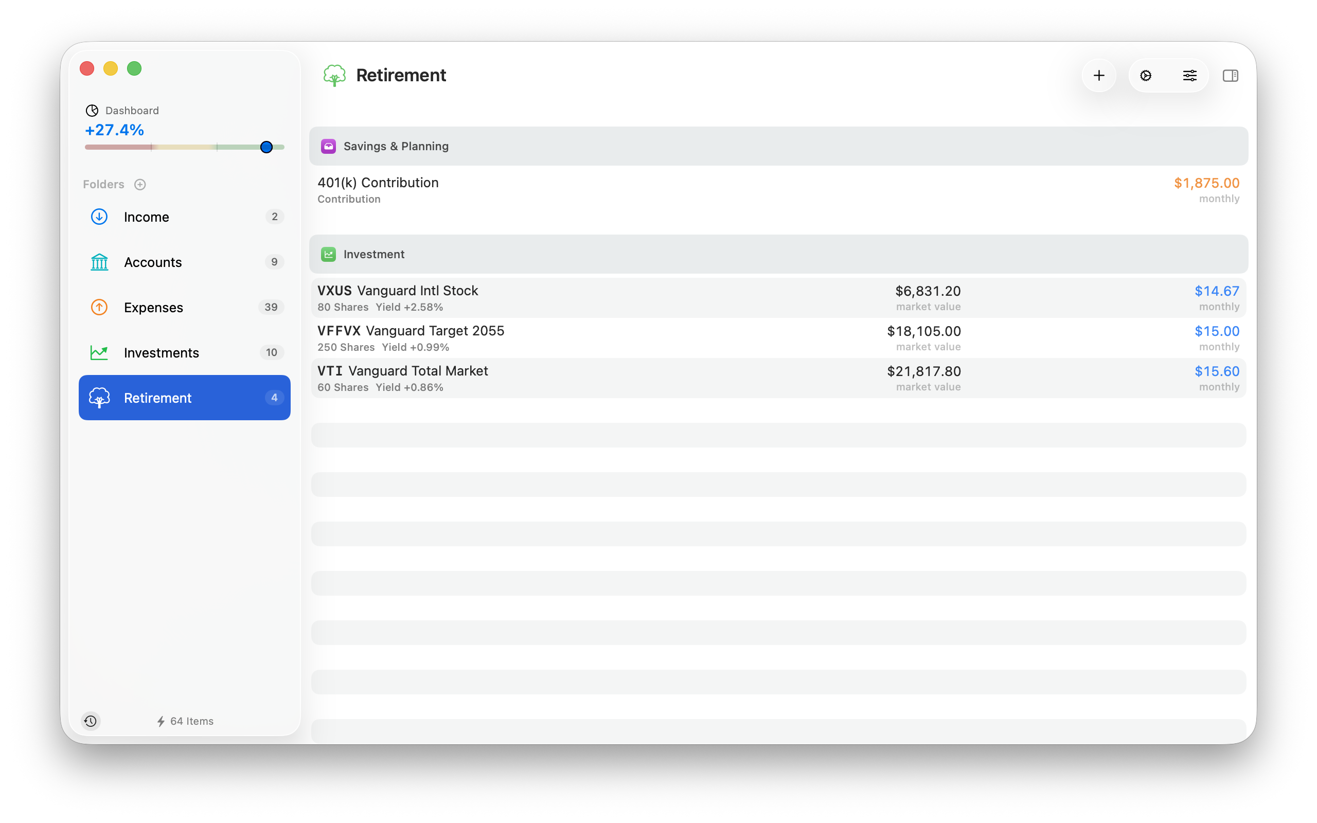This screenshot has height=823, width=1317.
Task: Collapse the Investment section header
Action: [x=778, y=254]
